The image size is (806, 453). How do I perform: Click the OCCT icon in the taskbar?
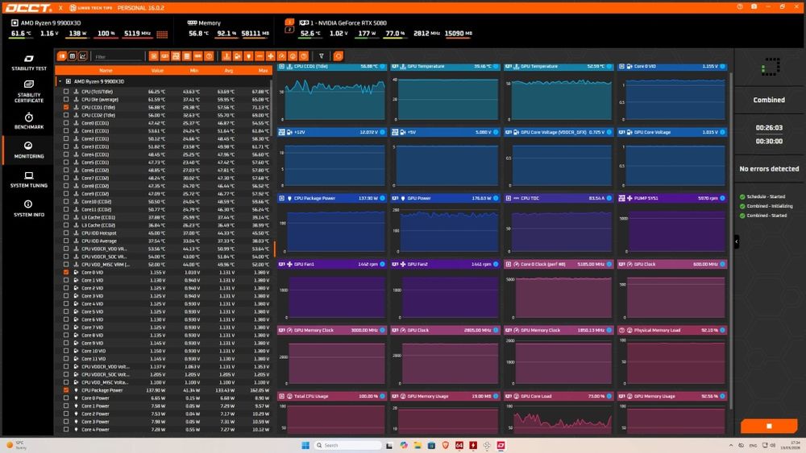(501, 445)
